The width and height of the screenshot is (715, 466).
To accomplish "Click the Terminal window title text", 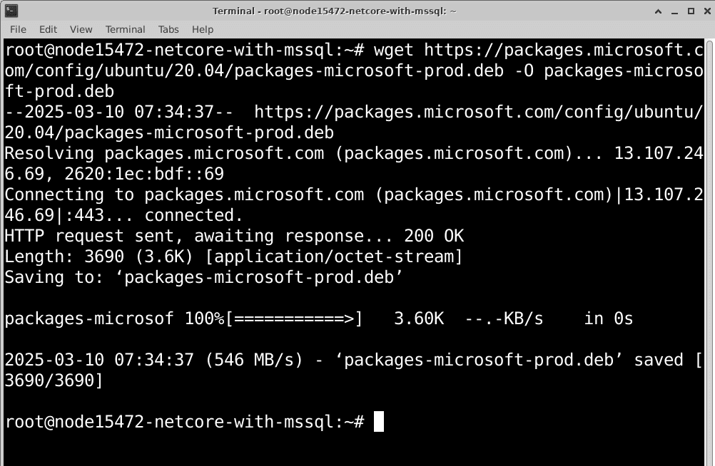I will (335, 11).
